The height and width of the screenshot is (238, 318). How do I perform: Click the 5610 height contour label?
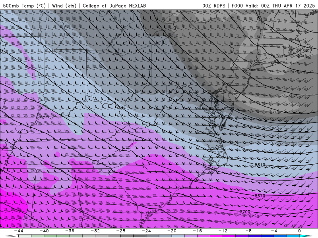[260, 165]
